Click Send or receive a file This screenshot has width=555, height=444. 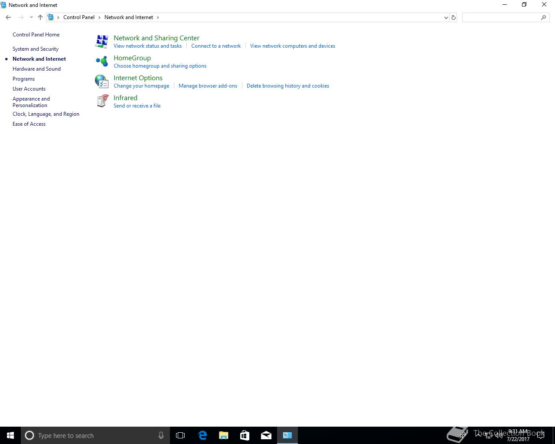pos(137,106)
